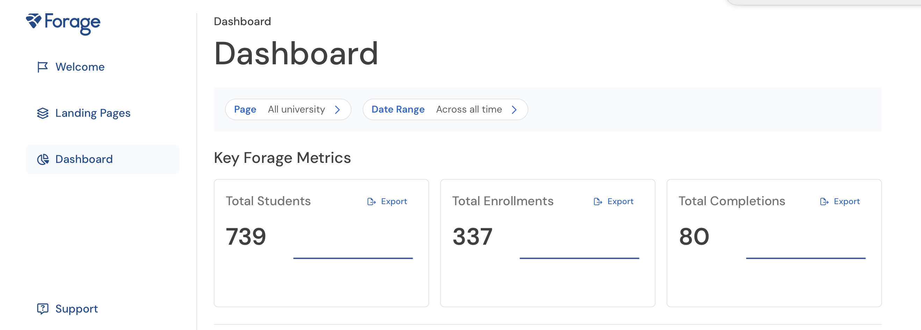Click the sparkline in Total Students card
This screenshot has width=921, height=330.
tap(353, 258)
